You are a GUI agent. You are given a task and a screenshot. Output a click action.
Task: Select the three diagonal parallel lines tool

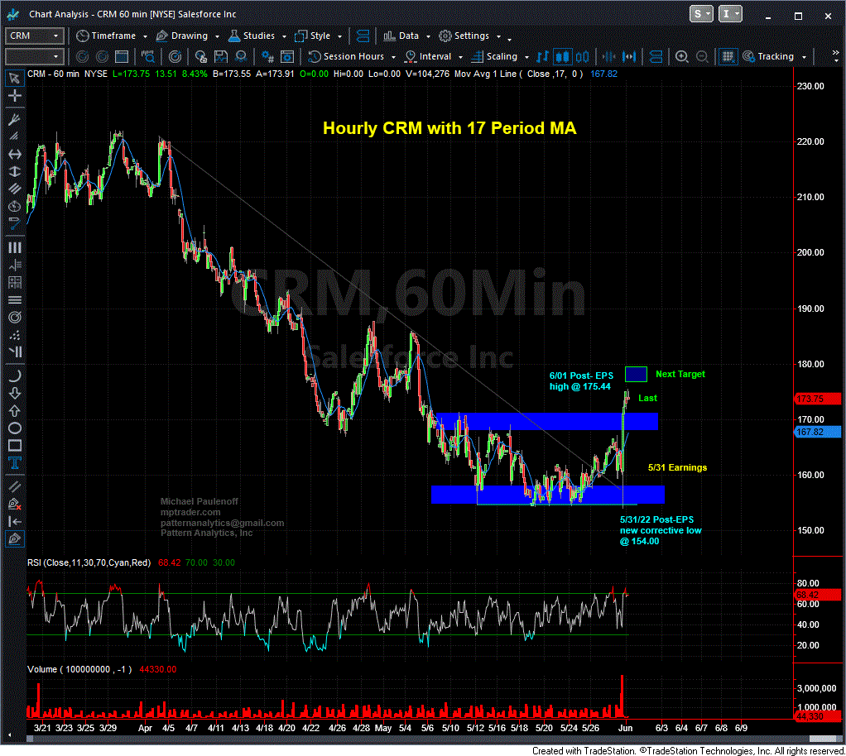click(x=15, y=189)
